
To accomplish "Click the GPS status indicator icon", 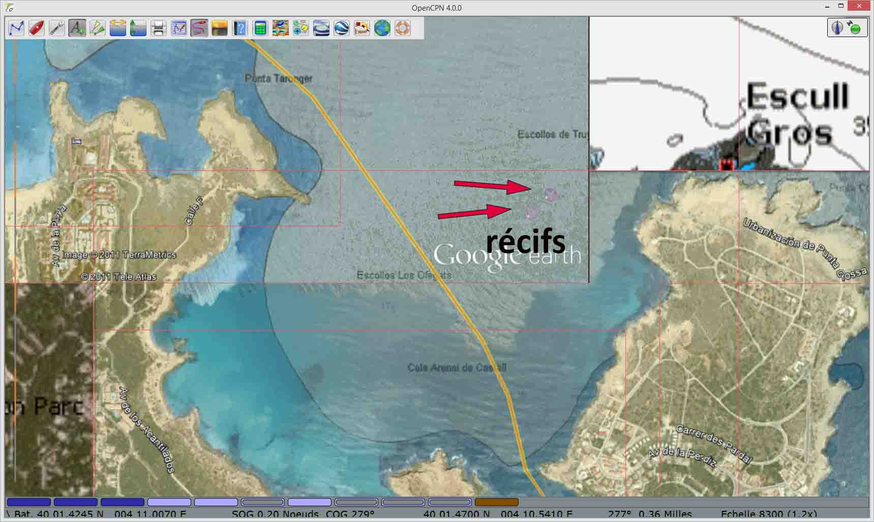I will coord(855,27).
